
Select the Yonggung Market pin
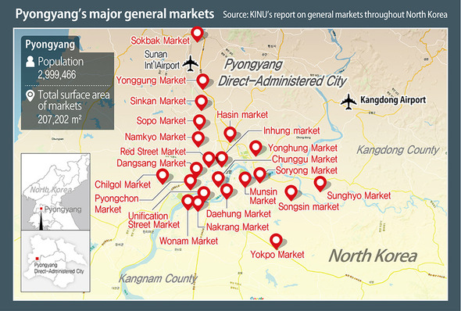(x=203, y=81)
